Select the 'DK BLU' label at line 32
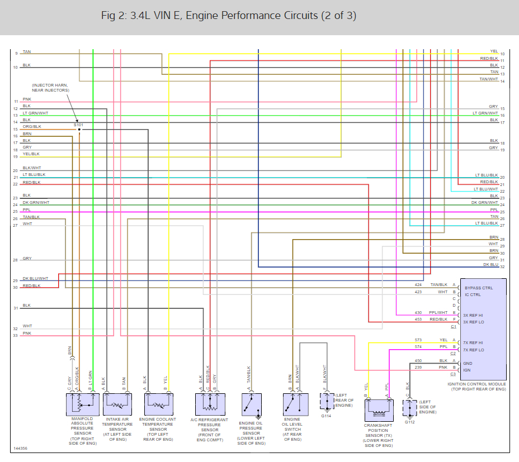This screenshot has height=462, width=519. pos(490,265)
